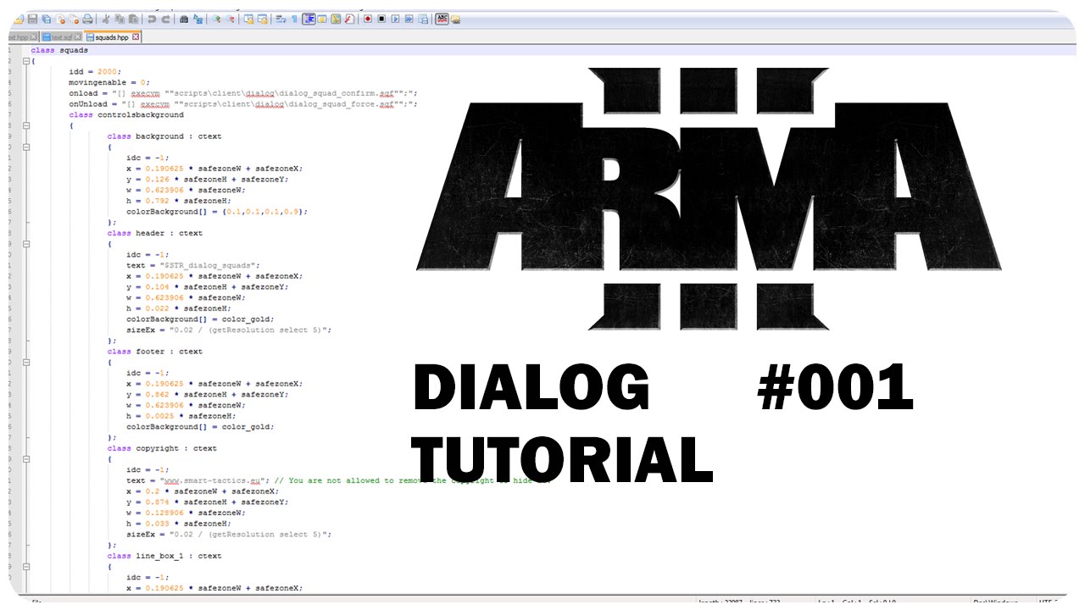Click the user-defined language toolbar icon
The height and width of the screenshot is (610, 1085).
coord(322,19)
